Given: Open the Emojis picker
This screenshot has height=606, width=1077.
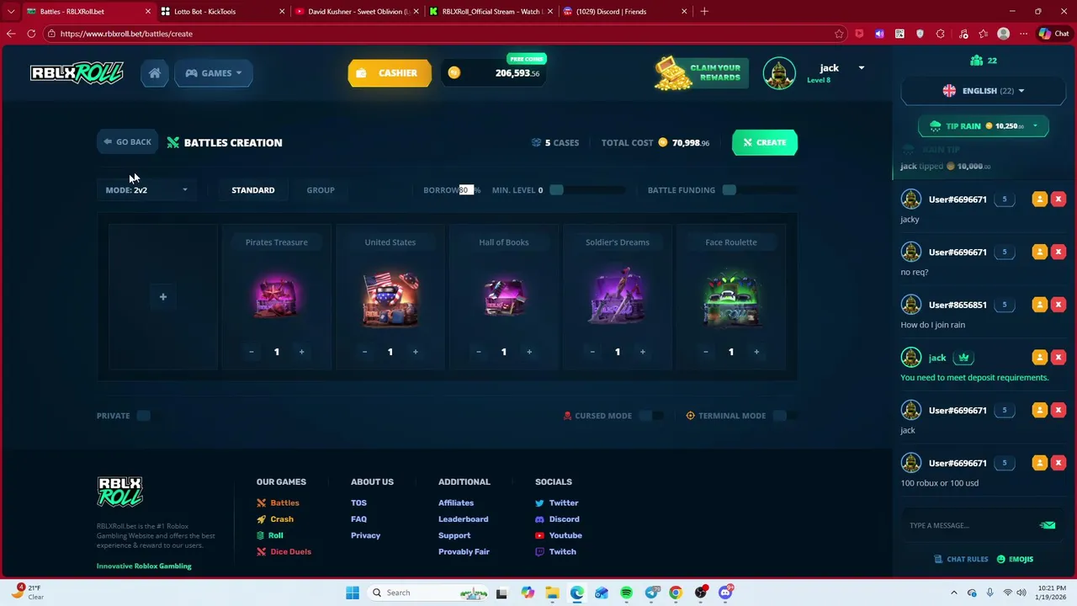Looking at the screenshot, I should coord(1015,559).
